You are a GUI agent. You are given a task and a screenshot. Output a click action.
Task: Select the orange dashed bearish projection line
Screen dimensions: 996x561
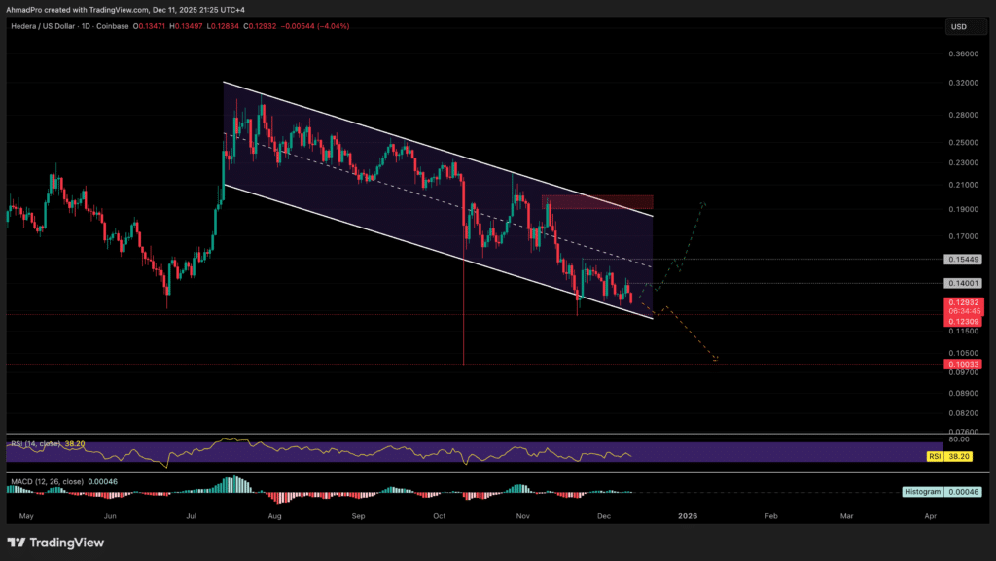click(693, 337)
